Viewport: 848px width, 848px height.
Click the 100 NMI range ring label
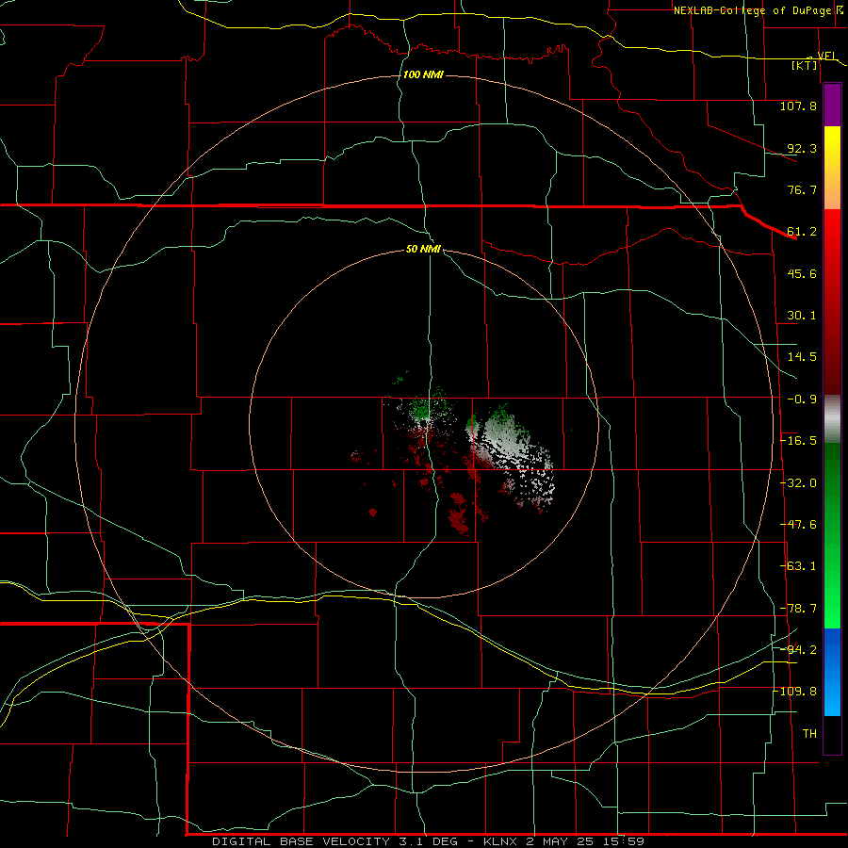point(423,74)
